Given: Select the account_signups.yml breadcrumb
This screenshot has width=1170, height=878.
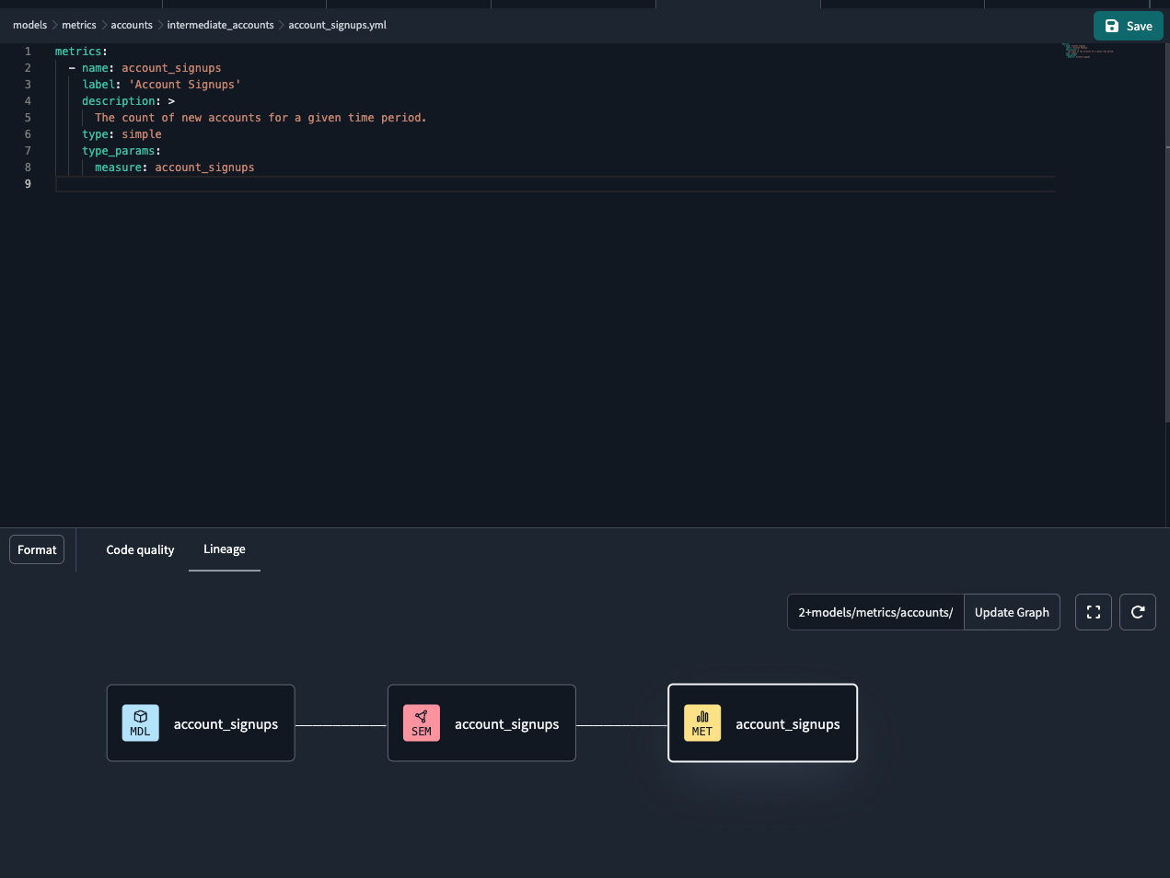Looking at the screenshot, I should click(x=337, y=25).
